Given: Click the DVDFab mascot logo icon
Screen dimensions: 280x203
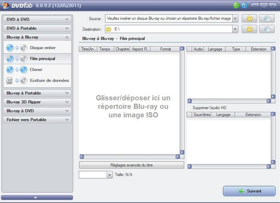Looking at the screenshot, I should pyautogui.click(x=5, y=5).
